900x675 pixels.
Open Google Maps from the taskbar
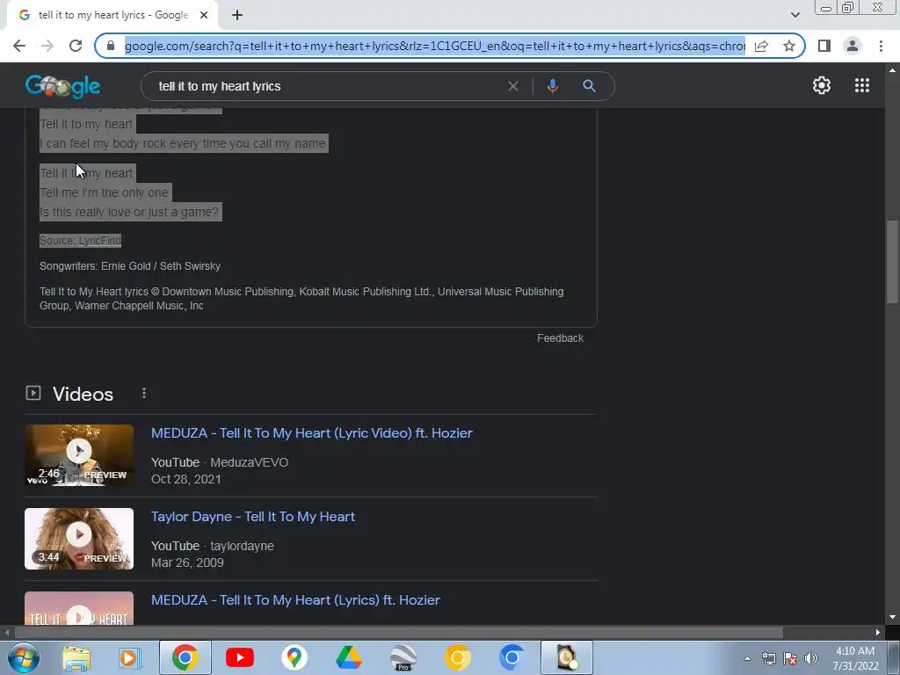[294, 657]
